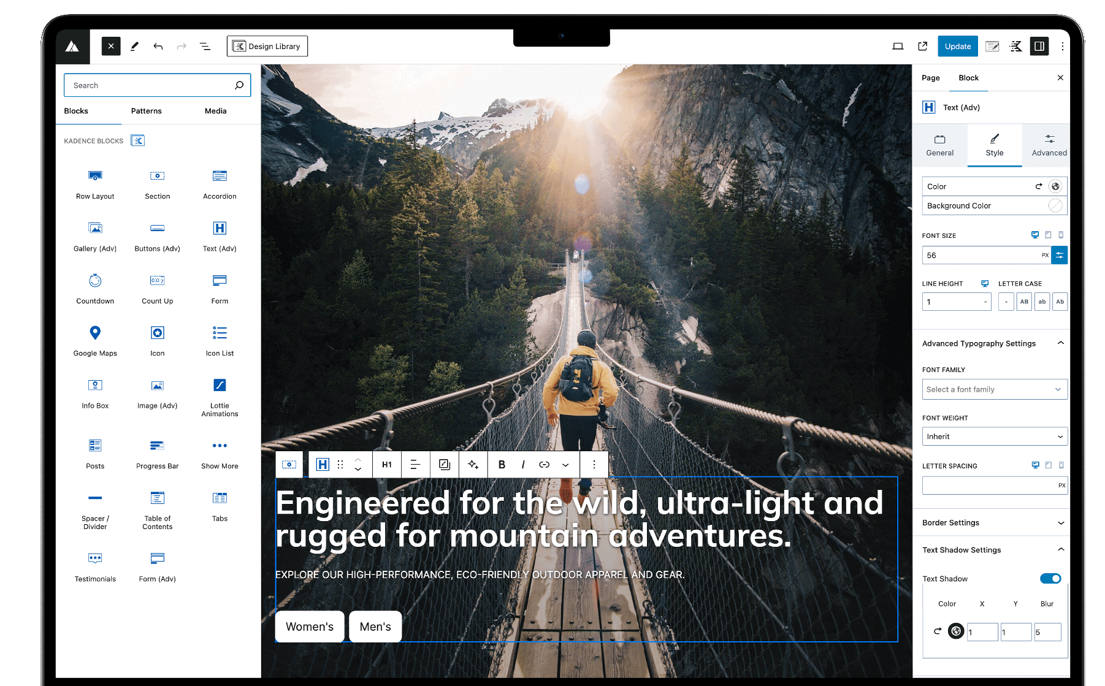Screen dimensions: 1105x686
Task: Select the Row Layout block
Action: [95, 184]
